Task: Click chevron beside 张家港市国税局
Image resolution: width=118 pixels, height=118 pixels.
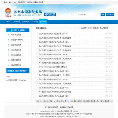Action: point(9,40)
